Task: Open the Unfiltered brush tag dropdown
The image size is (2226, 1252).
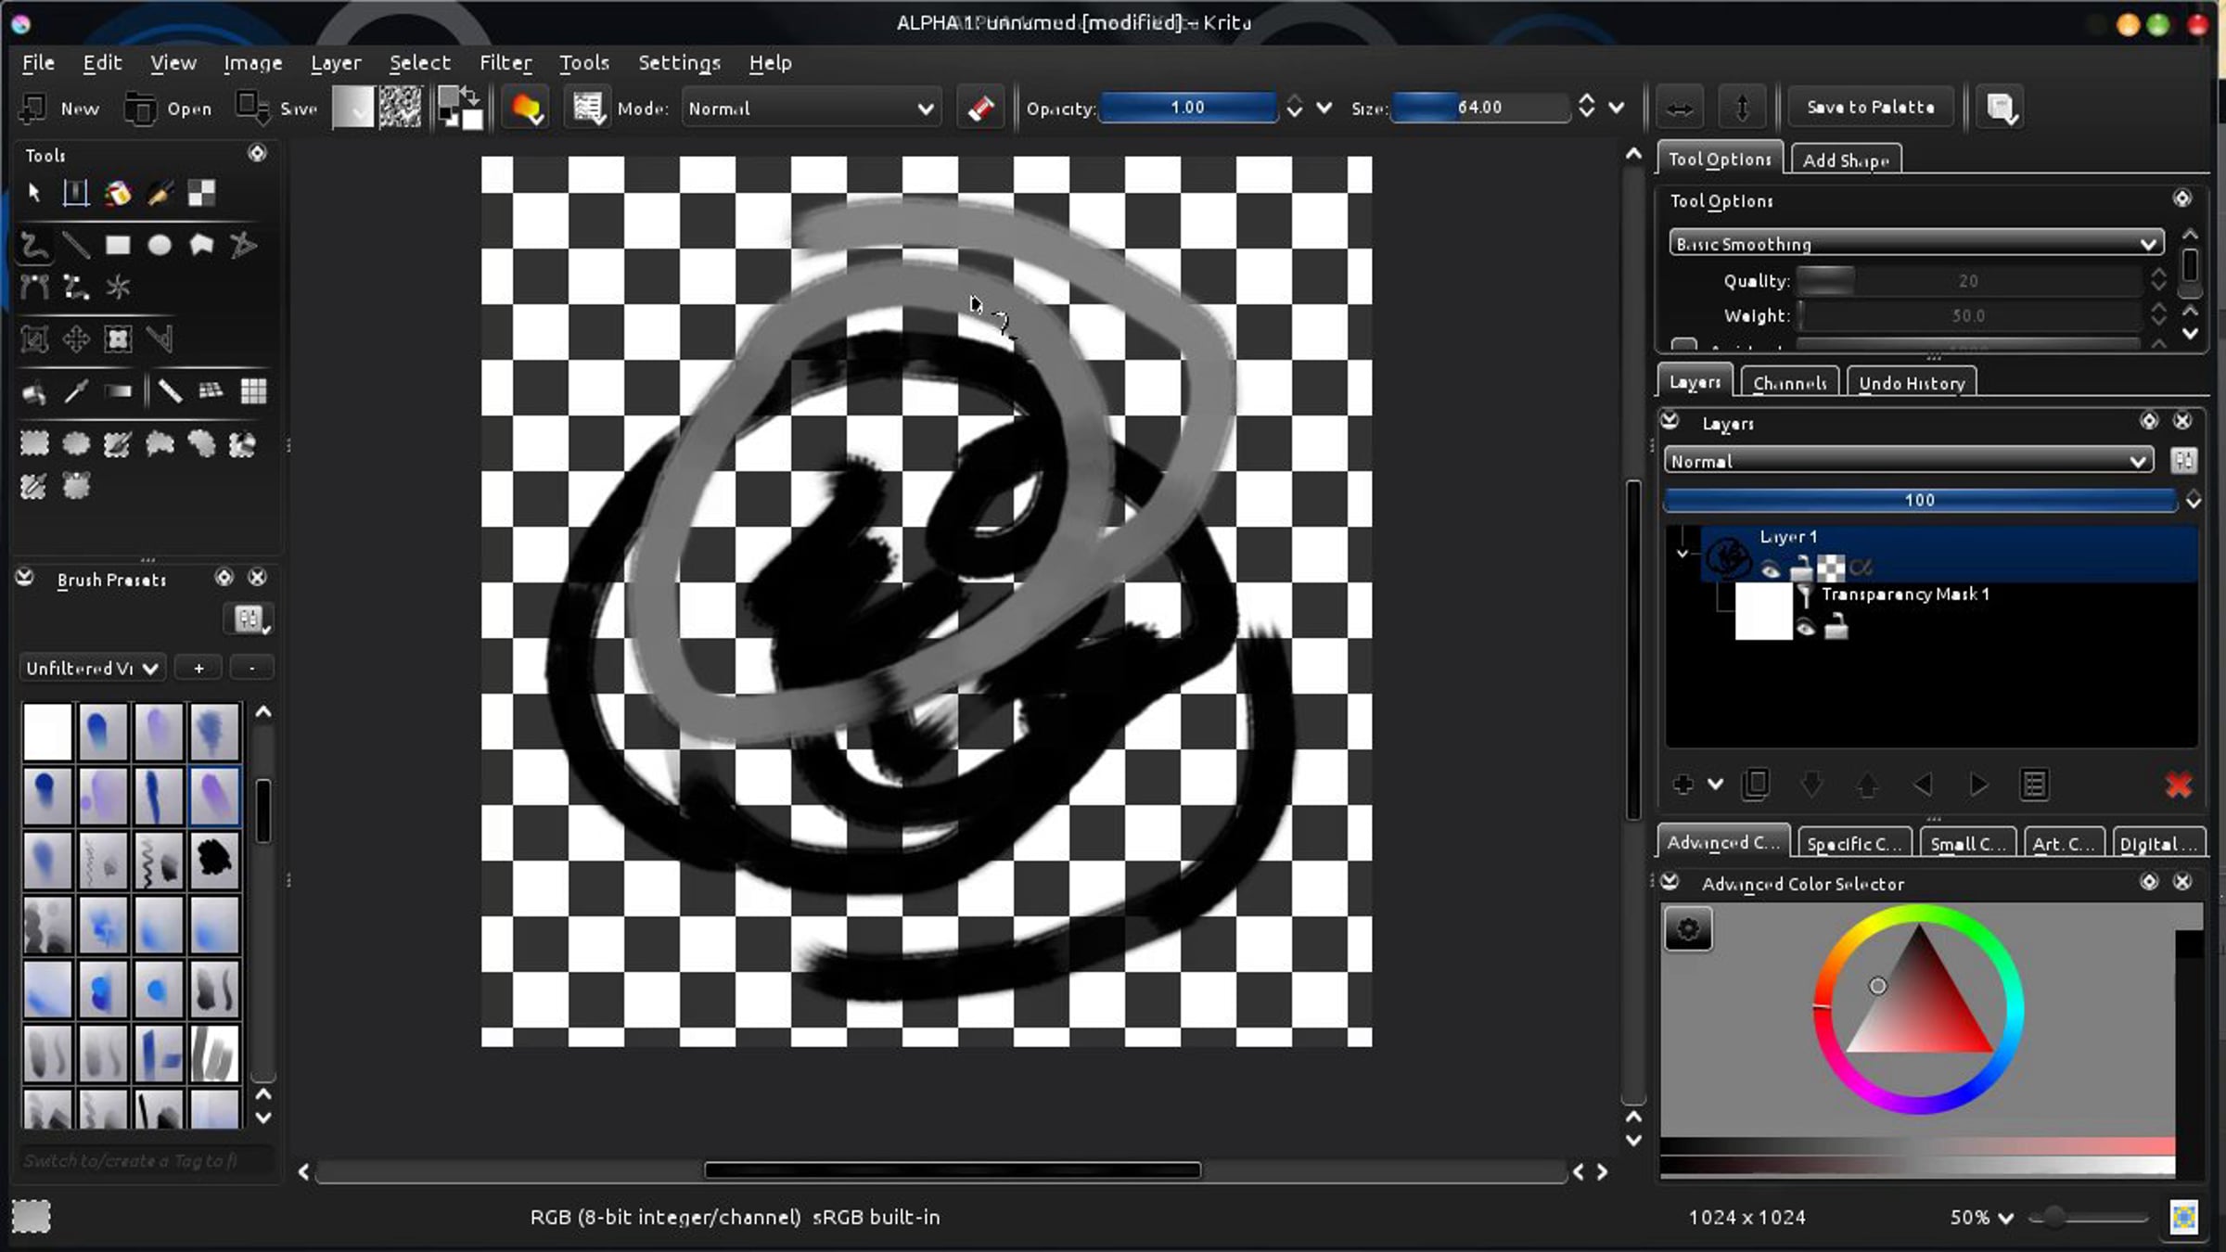Action: click(x=92, y=668)
